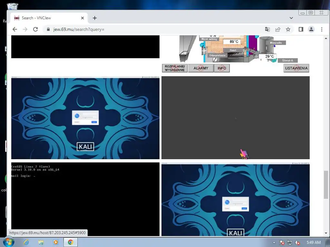The height and width of the screenshot is (247, 330).
Task: Click the INFO button
Action: (x=222, y=68)
